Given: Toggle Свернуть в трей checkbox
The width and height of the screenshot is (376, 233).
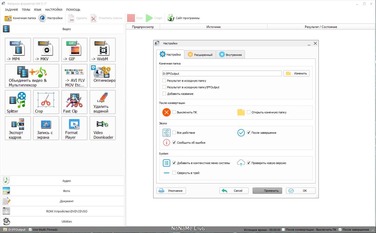Looking at the screenshot, I should pos(174,173).
